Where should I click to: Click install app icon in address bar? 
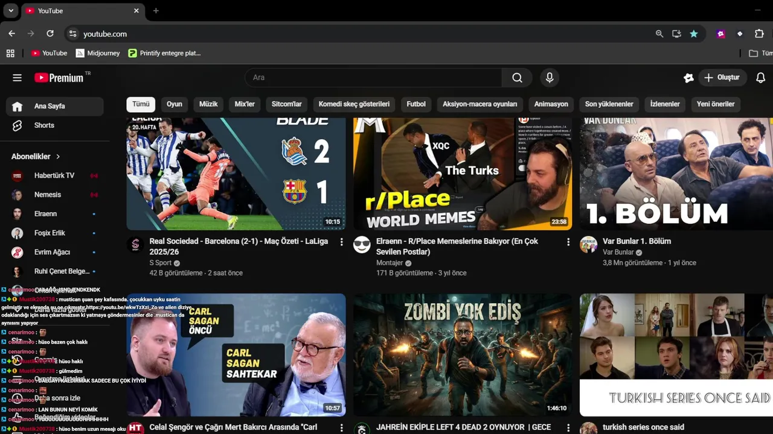pos(676,34)
